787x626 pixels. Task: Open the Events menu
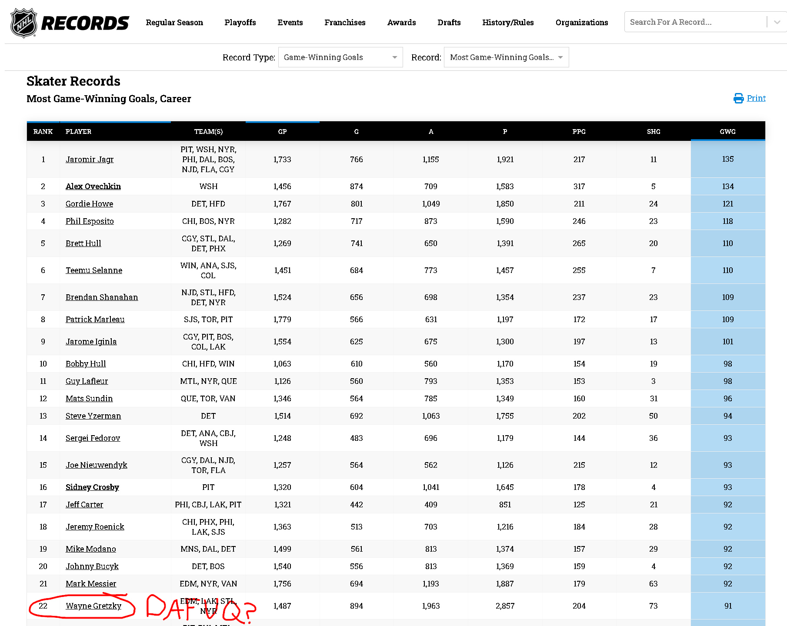click(290, 23)
